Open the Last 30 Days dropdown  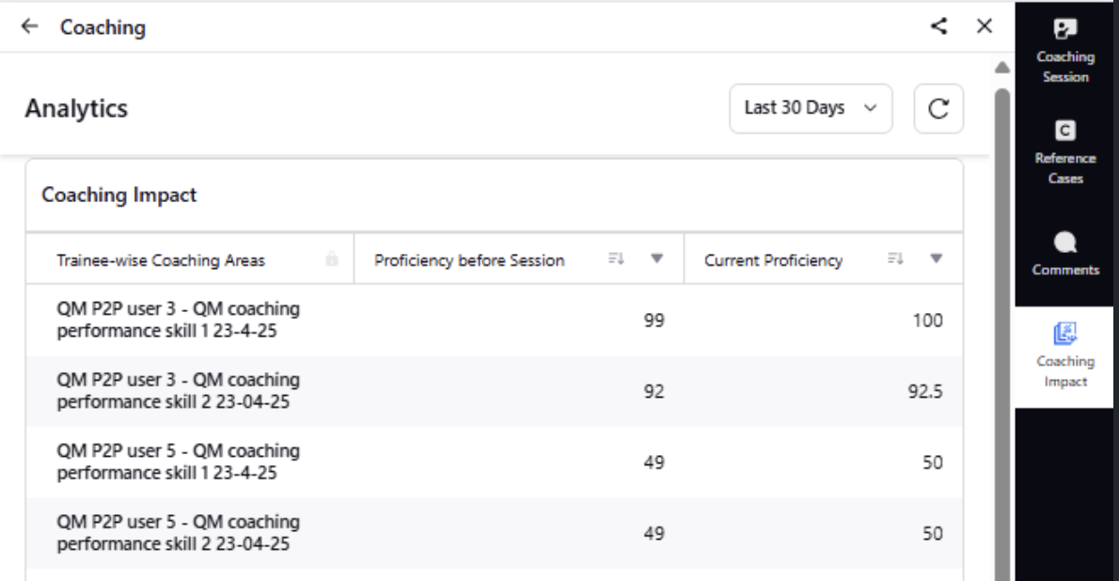coord(811,108)
